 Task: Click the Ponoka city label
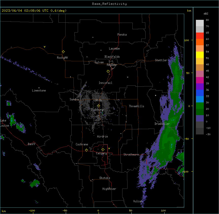pos(122,35)
